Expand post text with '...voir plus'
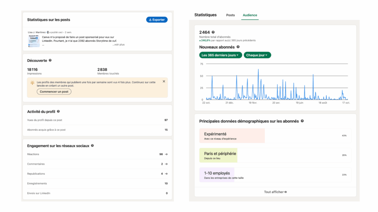Screen dimensions: 378x212 [118, 45]
